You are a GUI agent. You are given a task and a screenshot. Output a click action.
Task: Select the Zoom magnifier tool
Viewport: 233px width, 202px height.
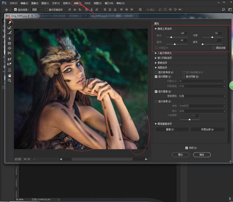point(9,80)
